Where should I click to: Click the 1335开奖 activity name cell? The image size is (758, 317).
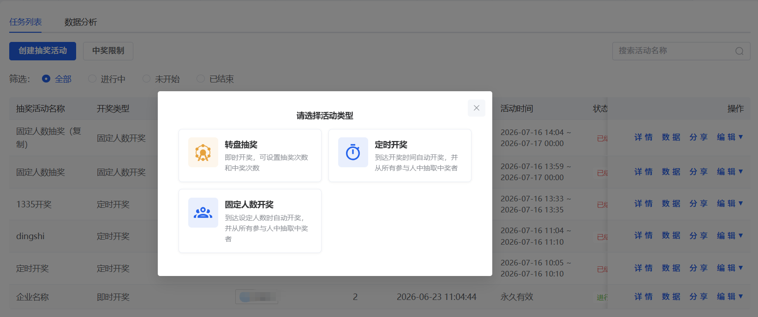click(34, 204)
